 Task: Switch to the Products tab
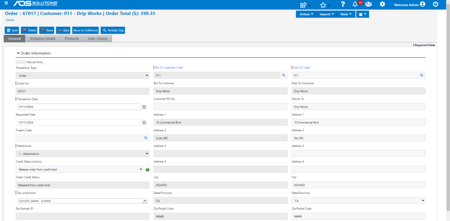click(72, 39)
